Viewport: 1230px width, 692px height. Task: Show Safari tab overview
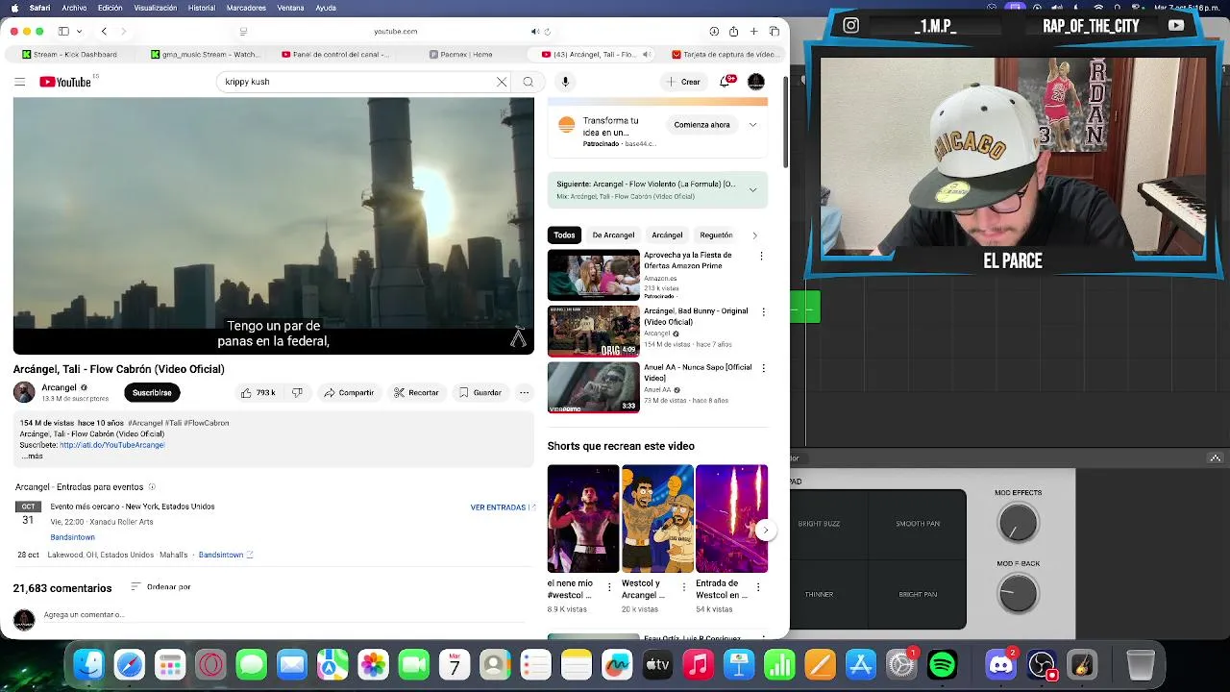[x=775, y=31]
